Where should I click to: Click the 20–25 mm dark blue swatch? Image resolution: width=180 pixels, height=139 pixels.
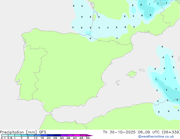click(x=51, y=135)
